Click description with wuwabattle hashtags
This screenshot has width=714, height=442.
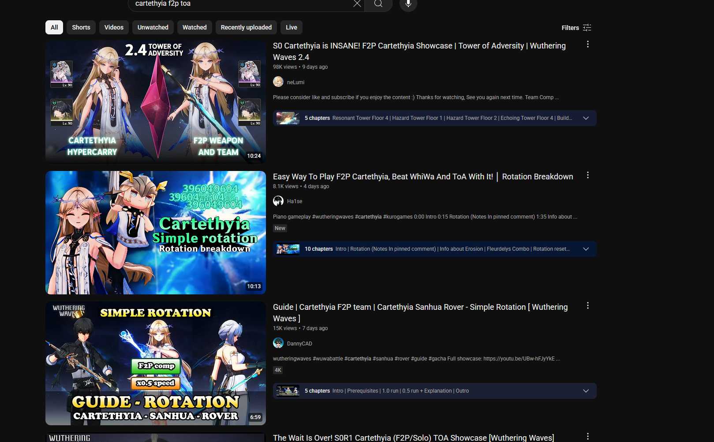[x=416, y=359]
